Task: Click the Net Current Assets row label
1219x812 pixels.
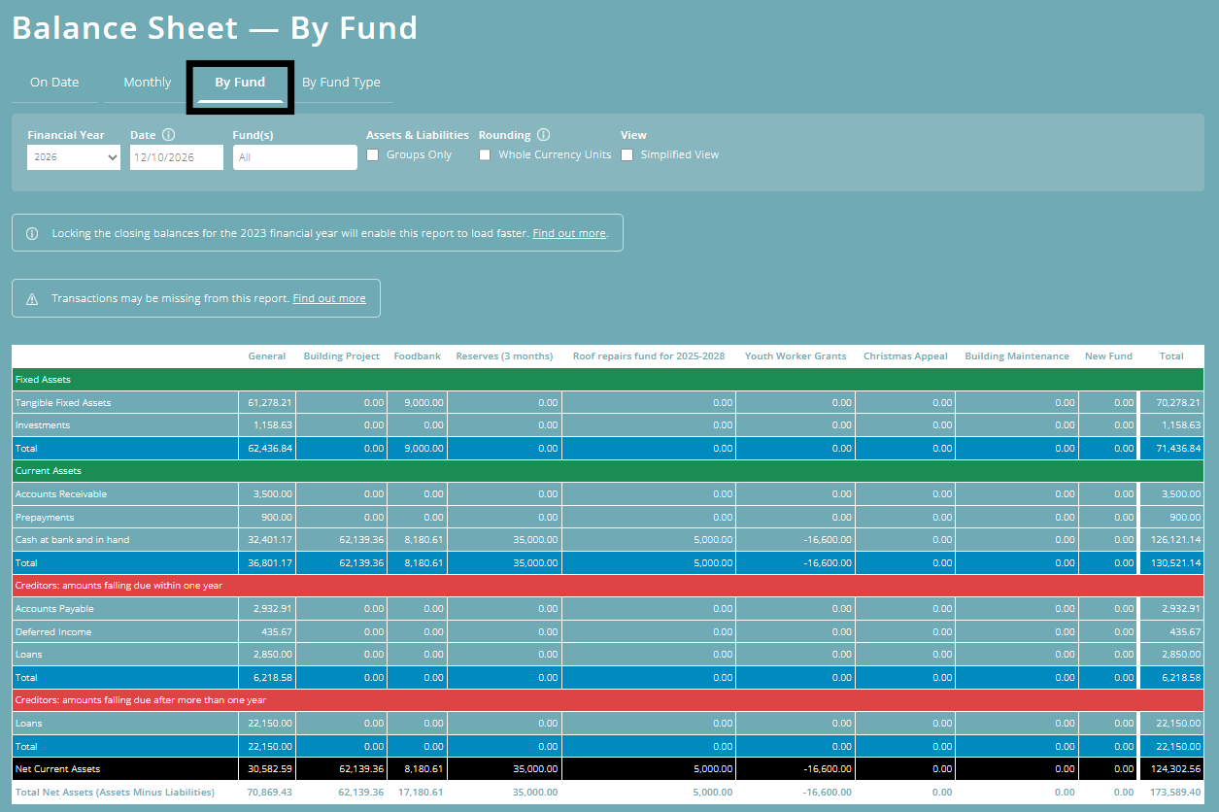Action: point(57,769)
